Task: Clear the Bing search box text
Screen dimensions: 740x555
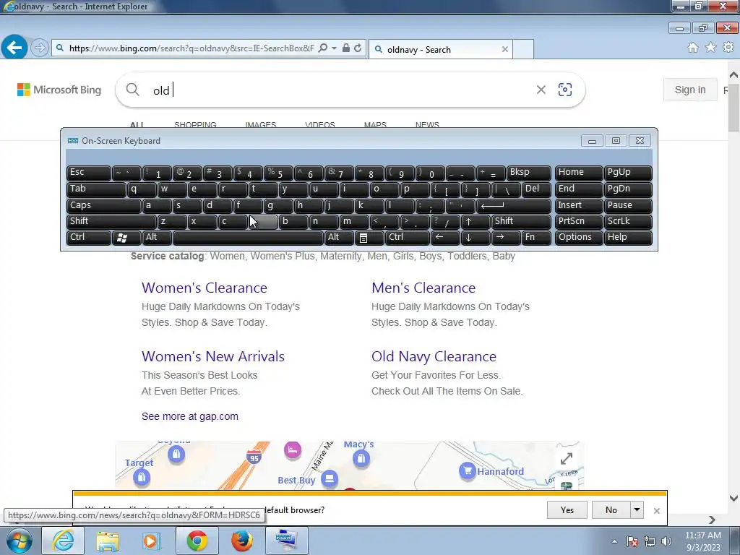Action: (541, 90)
